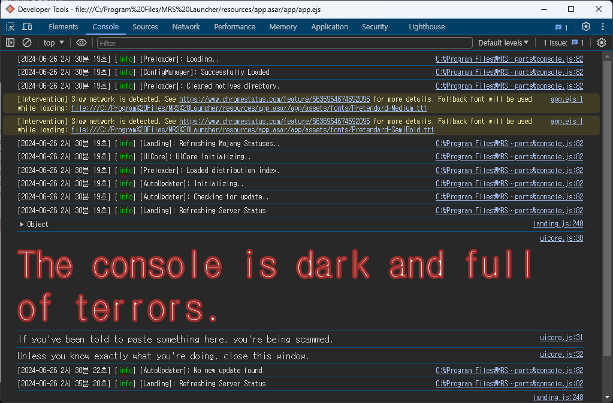Open DevTools settings gear in the tab bar
The image size is (613, 403).
pyautogui.click(x=585, y=26)
